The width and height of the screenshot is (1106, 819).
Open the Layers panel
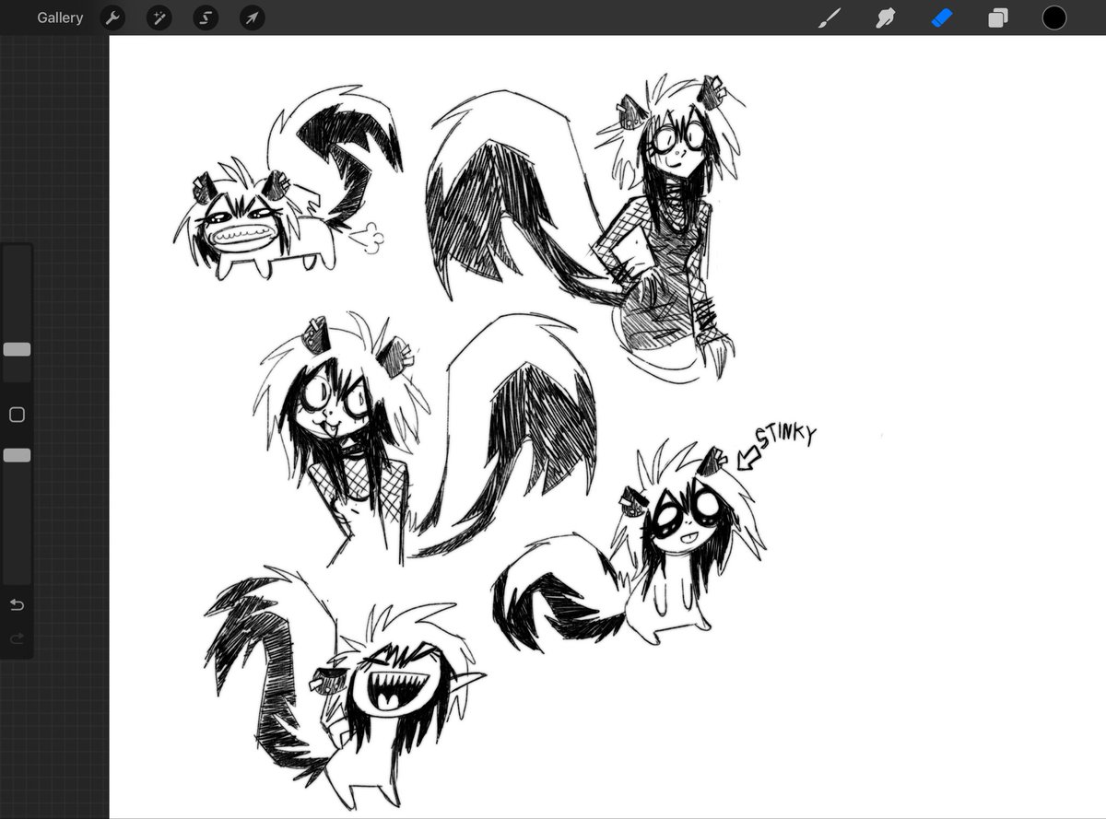tap(997, 18)
